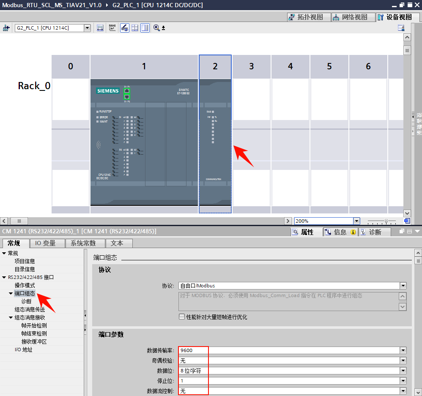The width and height of the screenshot is (422, 396).
Task: Open the 信息 info tab
Action: (x=340, y=232)
